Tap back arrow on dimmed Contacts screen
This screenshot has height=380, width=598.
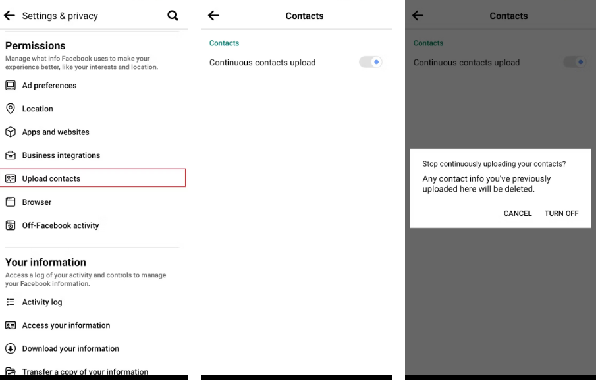click(418, 16)
